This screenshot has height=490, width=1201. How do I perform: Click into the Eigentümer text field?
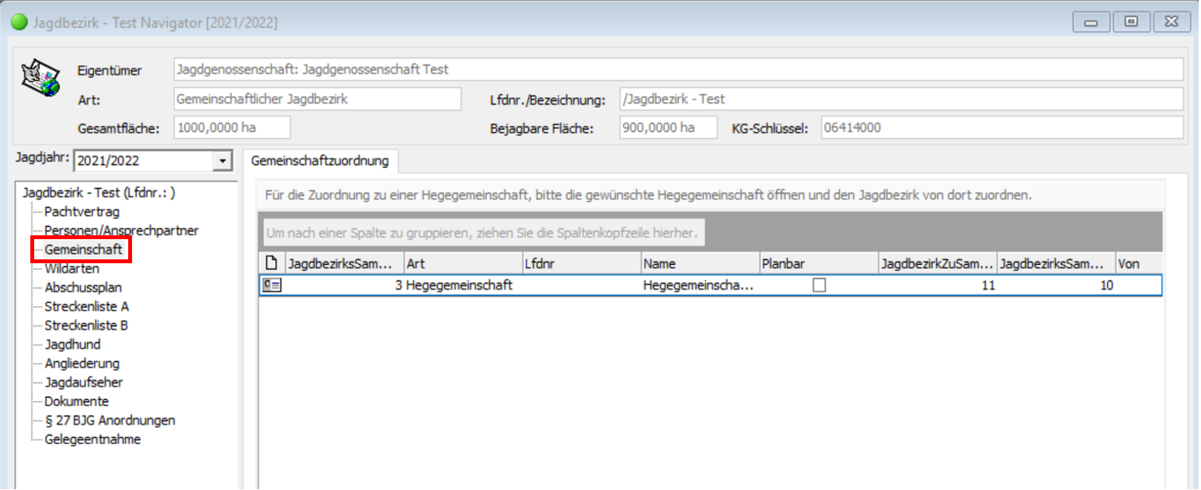click(x=677, y=70)
